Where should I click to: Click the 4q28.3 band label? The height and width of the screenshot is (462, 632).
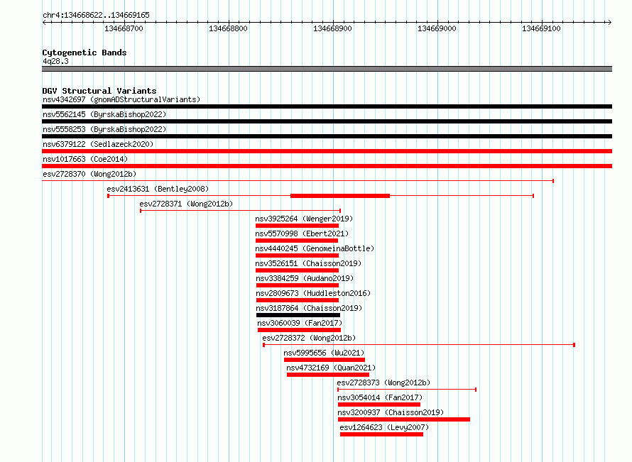pos(55,61)
